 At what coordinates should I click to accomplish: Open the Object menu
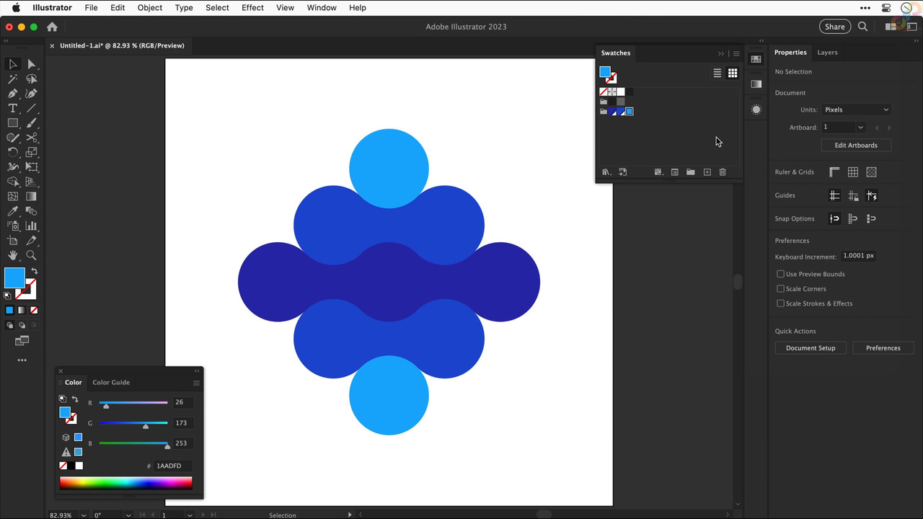150,7
